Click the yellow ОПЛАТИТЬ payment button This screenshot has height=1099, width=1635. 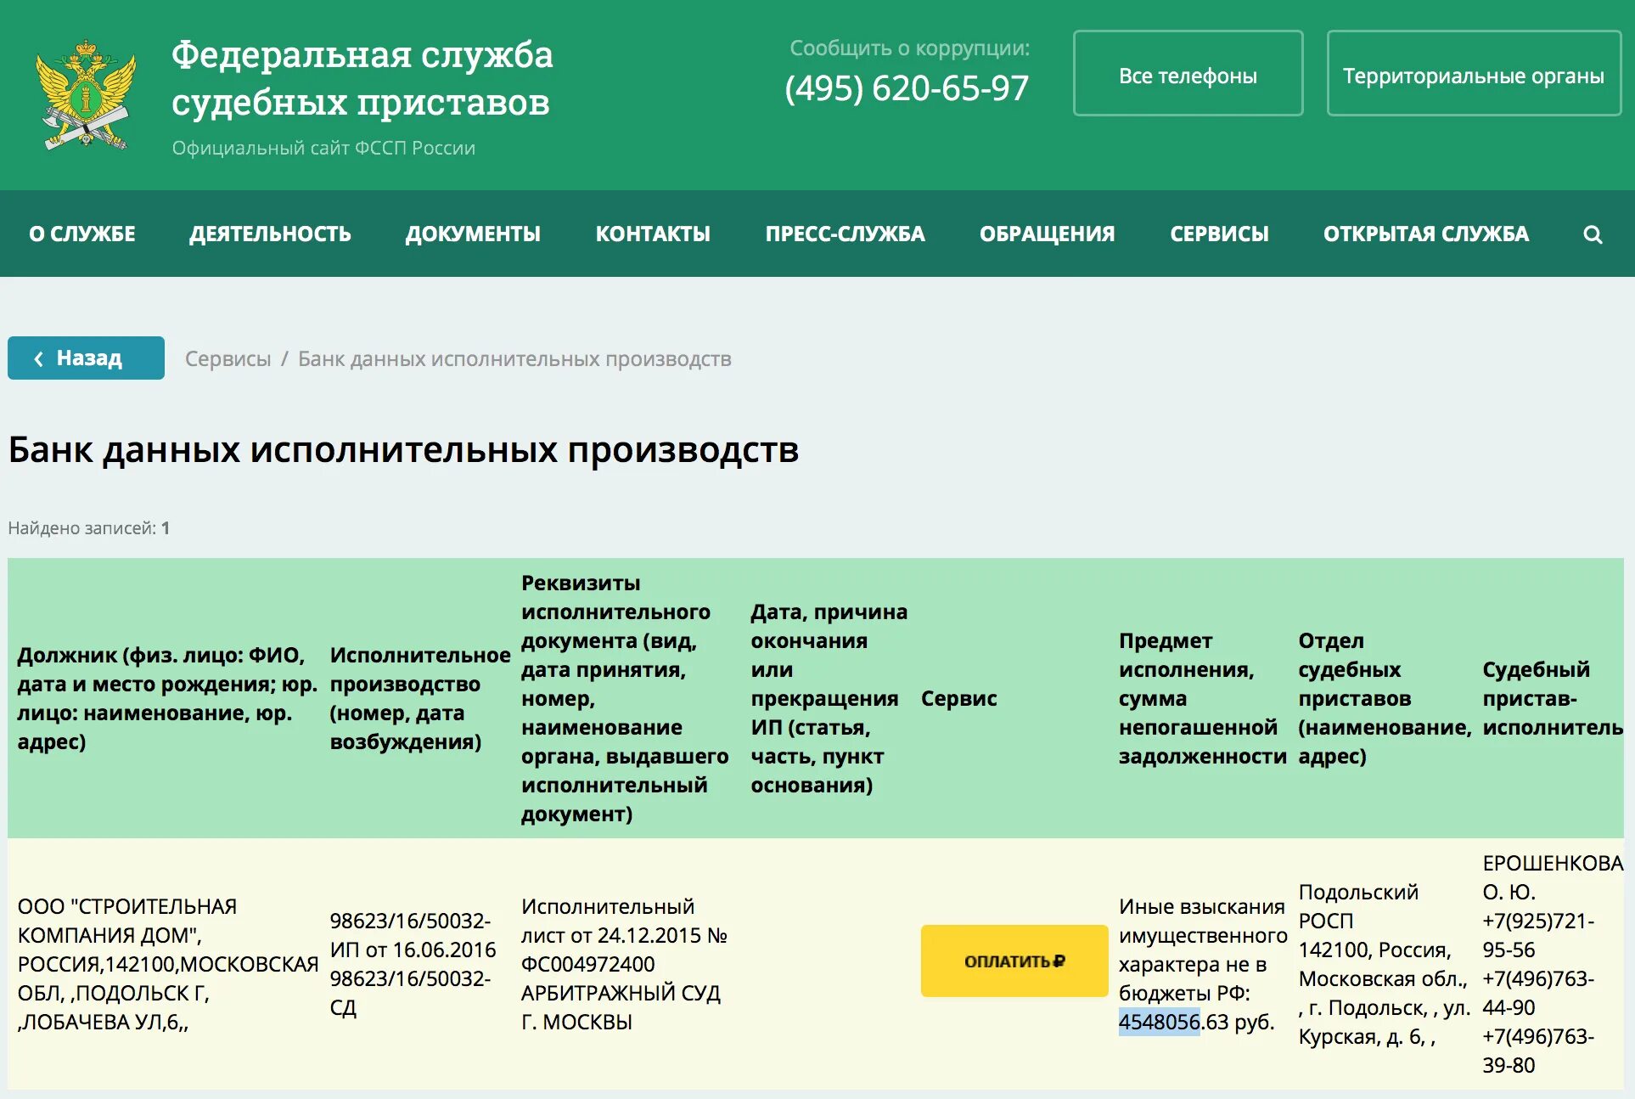coord(1014,961)
